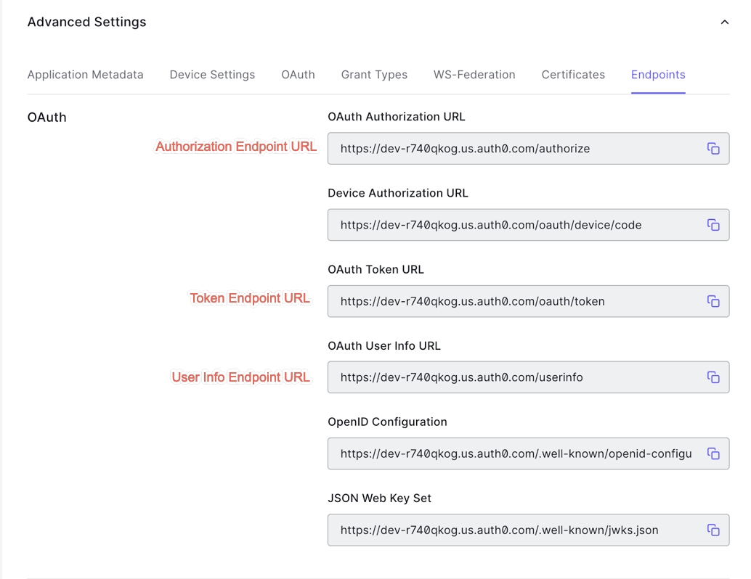Open the WS-Federation tab
This screenshot has width=751, height=579.
474,75
